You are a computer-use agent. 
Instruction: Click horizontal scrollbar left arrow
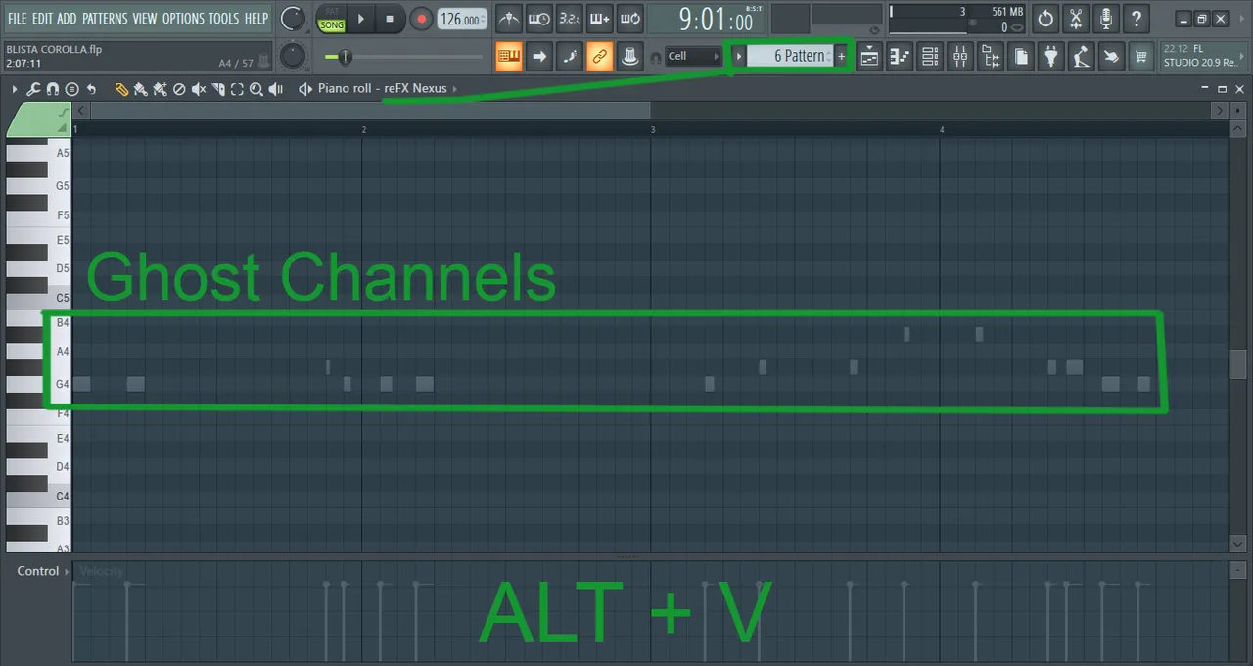81,111
